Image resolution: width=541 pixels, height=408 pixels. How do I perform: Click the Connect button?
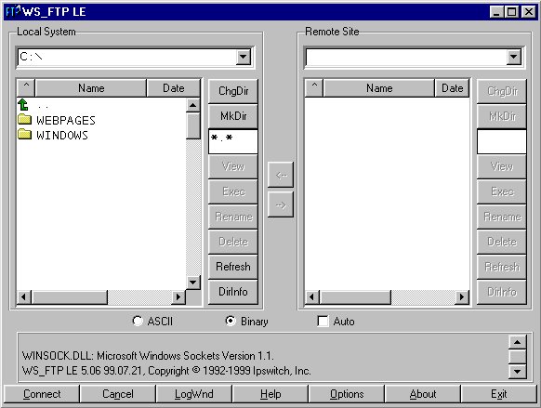click(x=42, y=394)
